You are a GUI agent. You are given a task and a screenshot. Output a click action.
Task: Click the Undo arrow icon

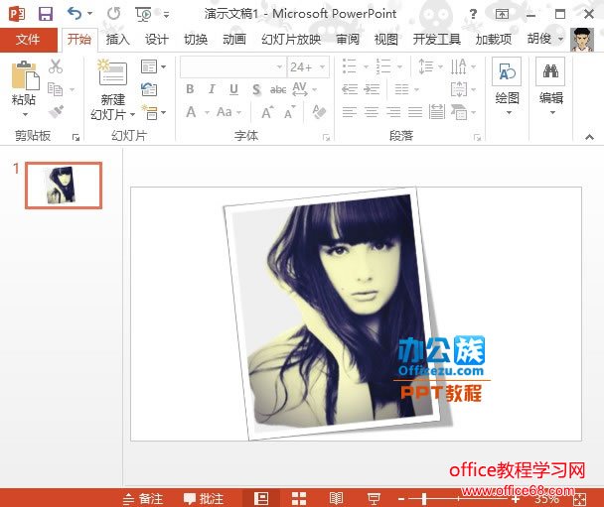pos(75,14)
